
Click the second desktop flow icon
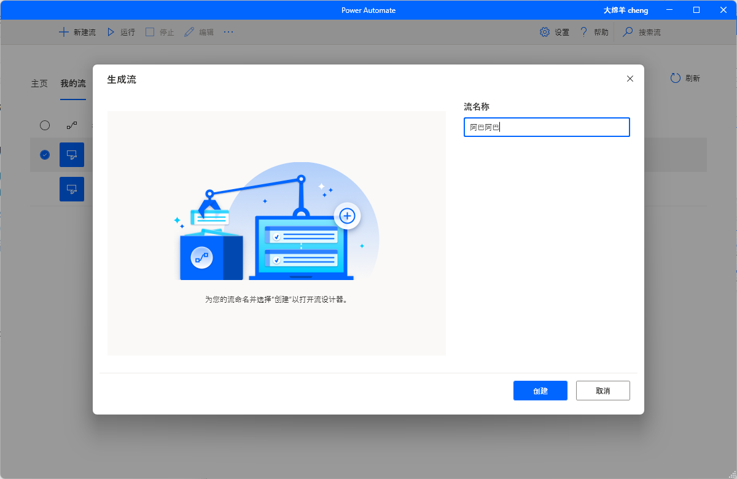(72, 189)
